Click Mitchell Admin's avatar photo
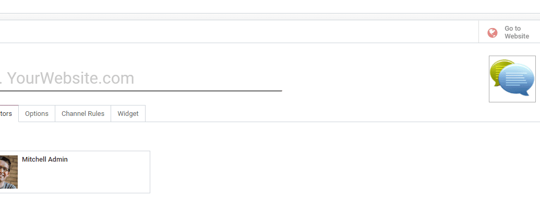This screenshot has height=198, width=540. [9, 172]
